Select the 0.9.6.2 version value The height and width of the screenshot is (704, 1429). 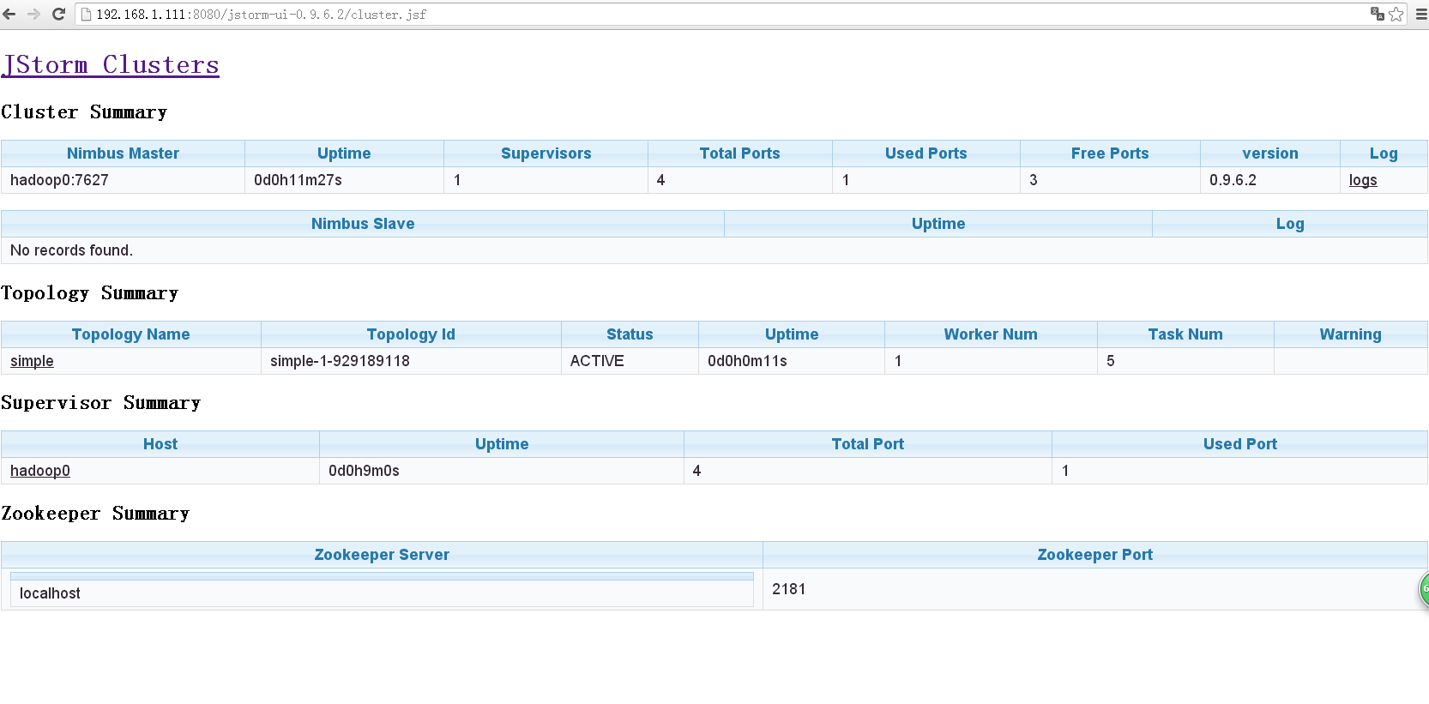(1233, 180)
